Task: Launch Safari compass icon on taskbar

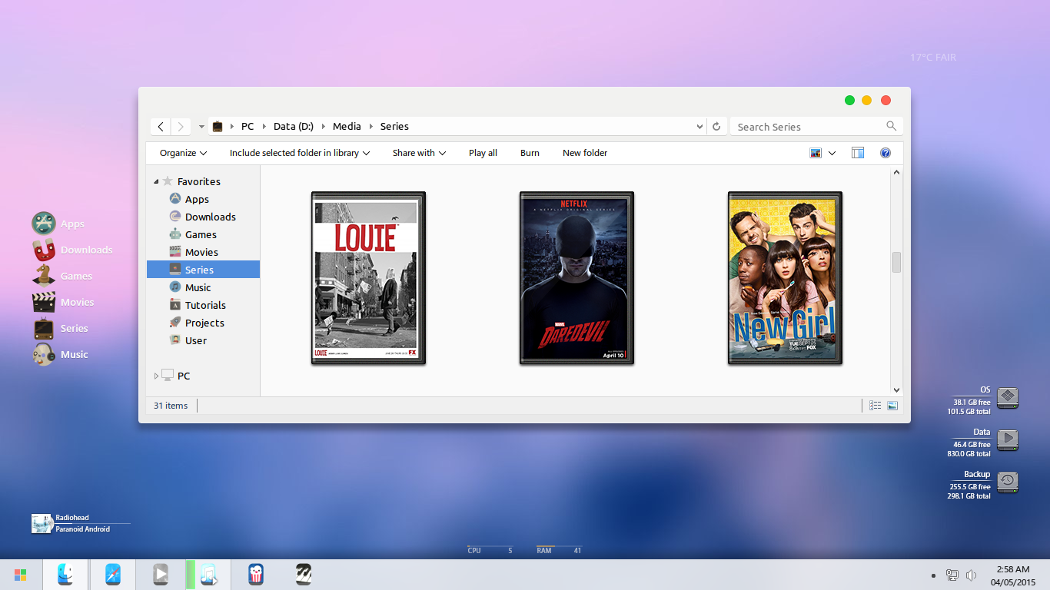Action: (113, 574)
